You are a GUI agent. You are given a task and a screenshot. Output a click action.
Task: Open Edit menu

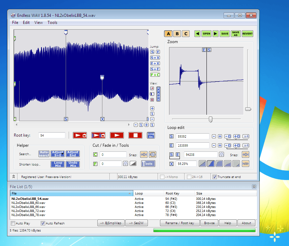point(26,23)
